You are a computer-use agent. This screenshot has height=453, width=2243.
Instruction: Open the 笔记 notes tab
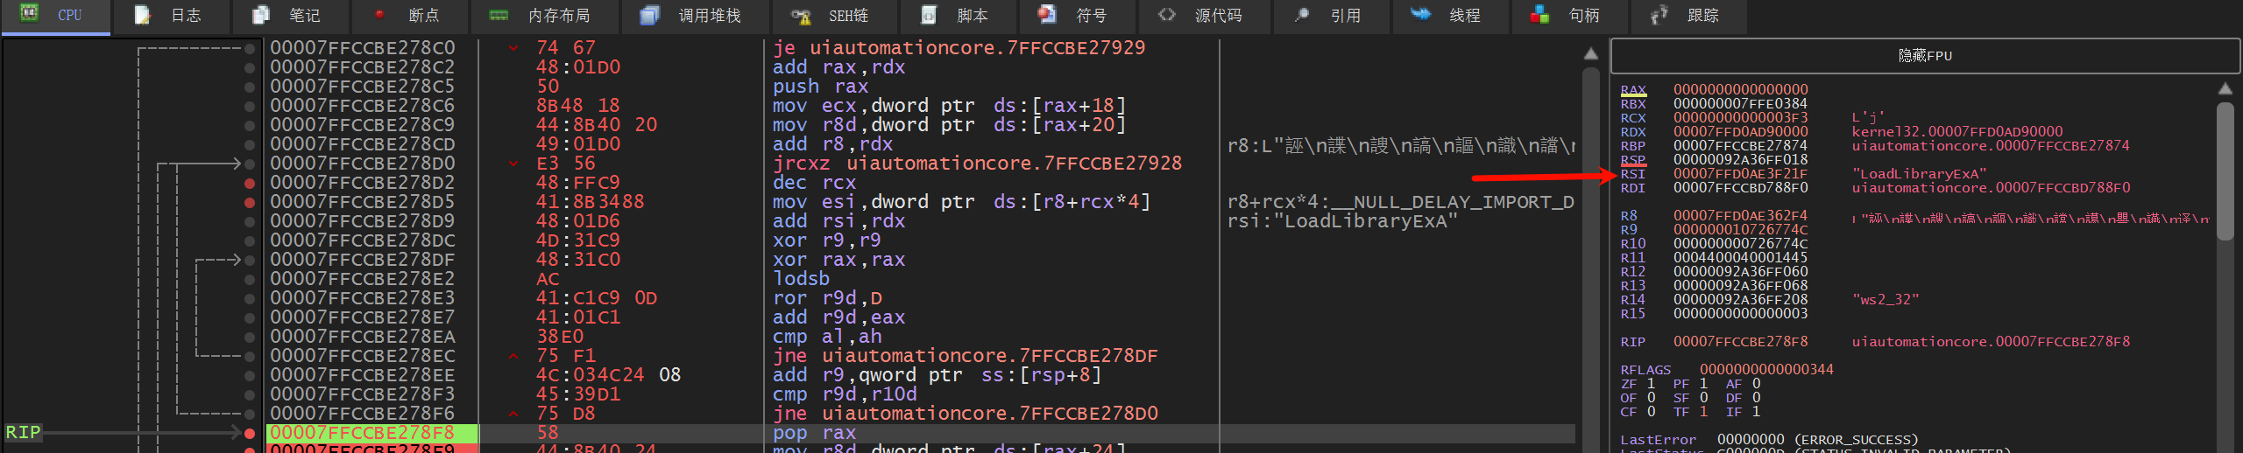[290, 16]
